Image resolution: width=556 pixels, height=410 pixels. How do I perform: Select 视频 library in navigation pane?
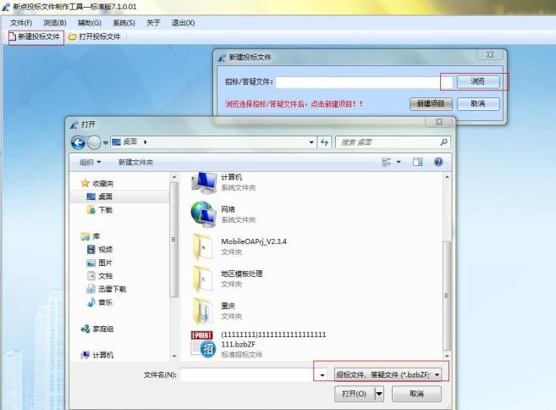pyautogui.click(x=101, y=250)
